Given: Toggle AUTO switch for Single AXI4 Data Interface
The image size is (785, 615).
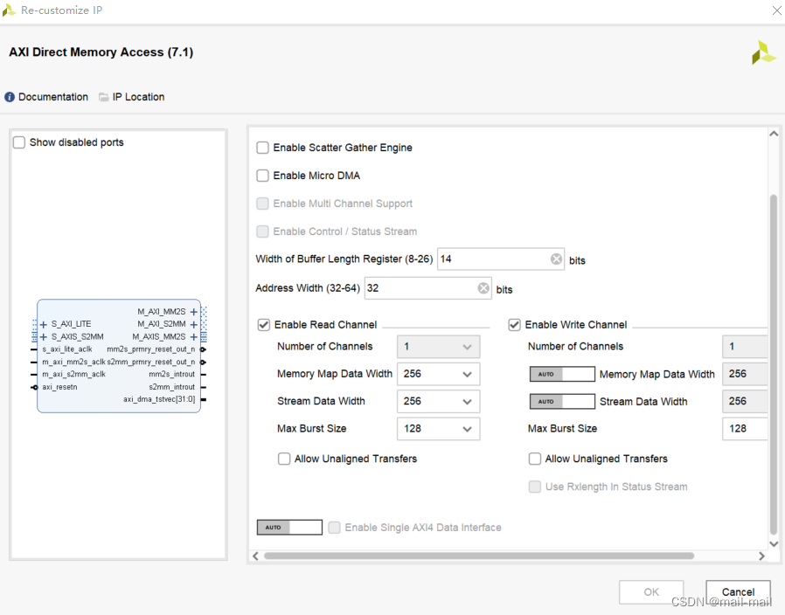Looking at the screenshot, I should (289, 528).
